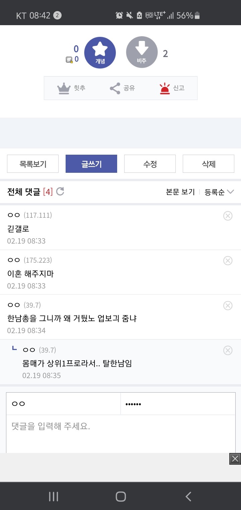This screenshot has height=510, width=241.
Task: Delete the 긷갤로 comment
Action: (x=228, y=216)
